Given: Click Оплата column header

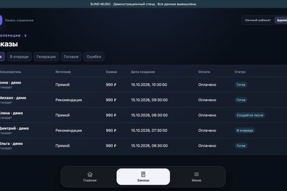Looking at the screenshot, I should point(204,72).
